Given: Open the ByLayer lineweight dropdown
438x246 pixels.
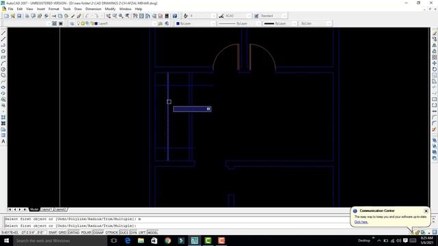Looking at the screenshot, I should (x=280, y=24).
